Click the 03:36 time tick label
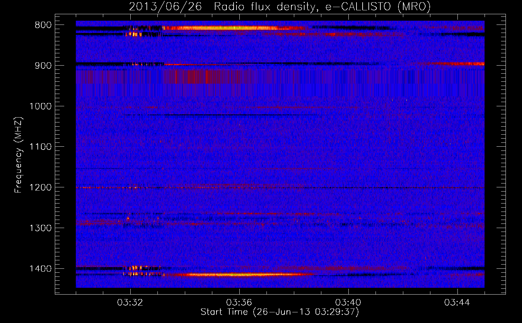This screenshot has width=522, height=323. (239, 303)
